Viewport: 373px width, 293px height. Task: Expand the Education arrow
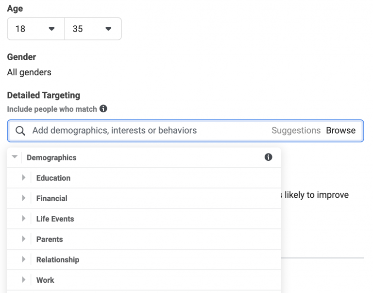(23, 178)
